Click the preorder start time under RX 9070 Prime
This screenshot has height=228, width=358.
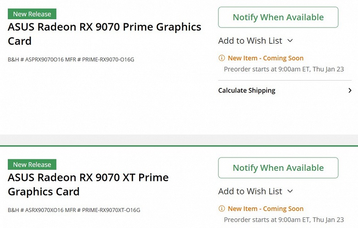[284, 70]
